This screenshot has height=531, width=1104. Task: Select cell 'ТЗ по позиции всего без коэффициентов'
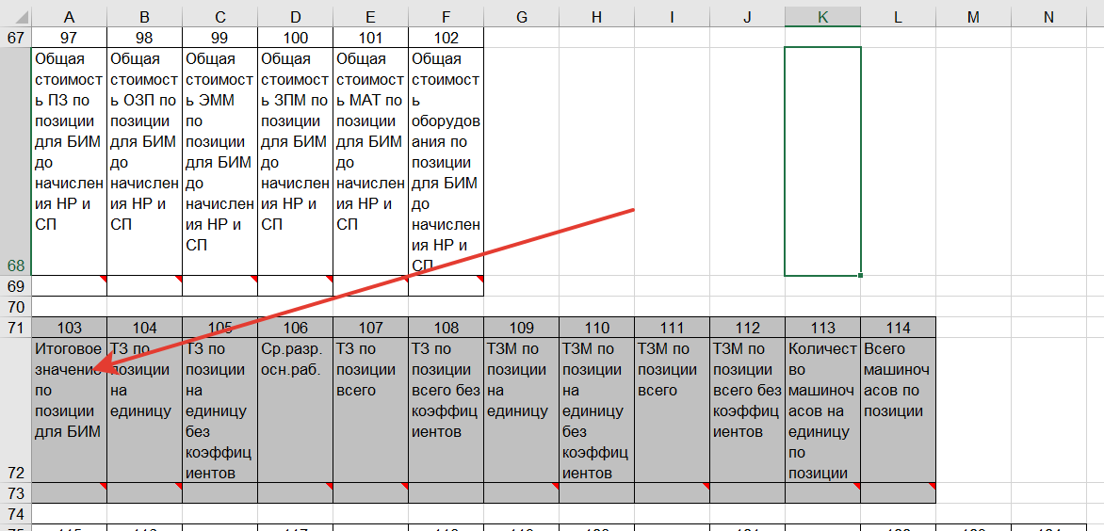446,410
